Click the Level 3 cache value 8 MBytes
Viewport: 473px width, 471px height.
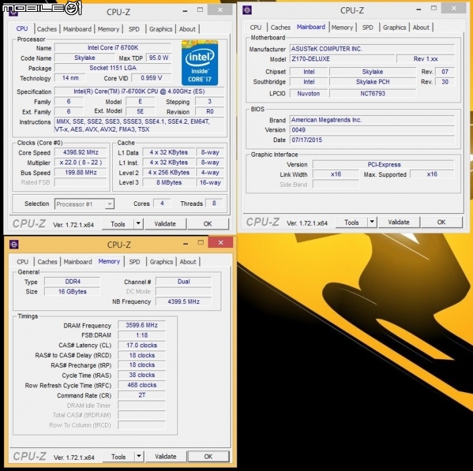169,182
